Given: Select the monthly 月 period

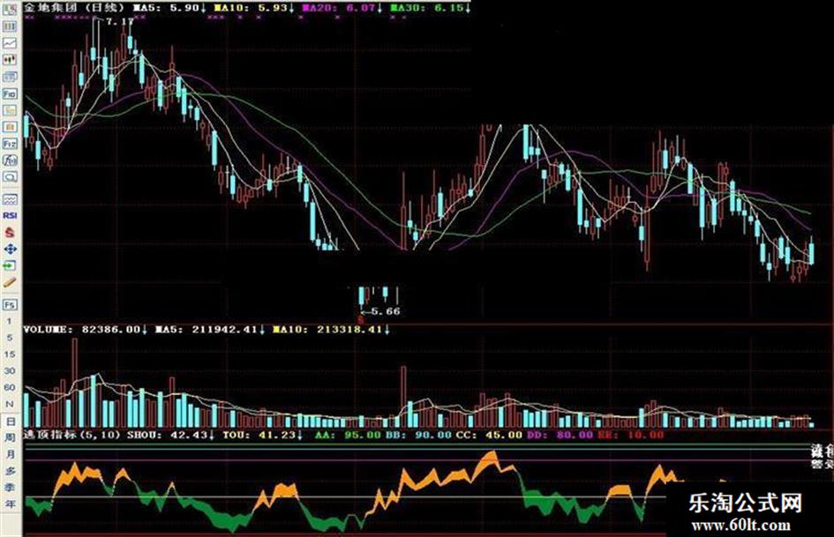Looking at the screenshot, I should pyautogui.click(x=10, y=455).
